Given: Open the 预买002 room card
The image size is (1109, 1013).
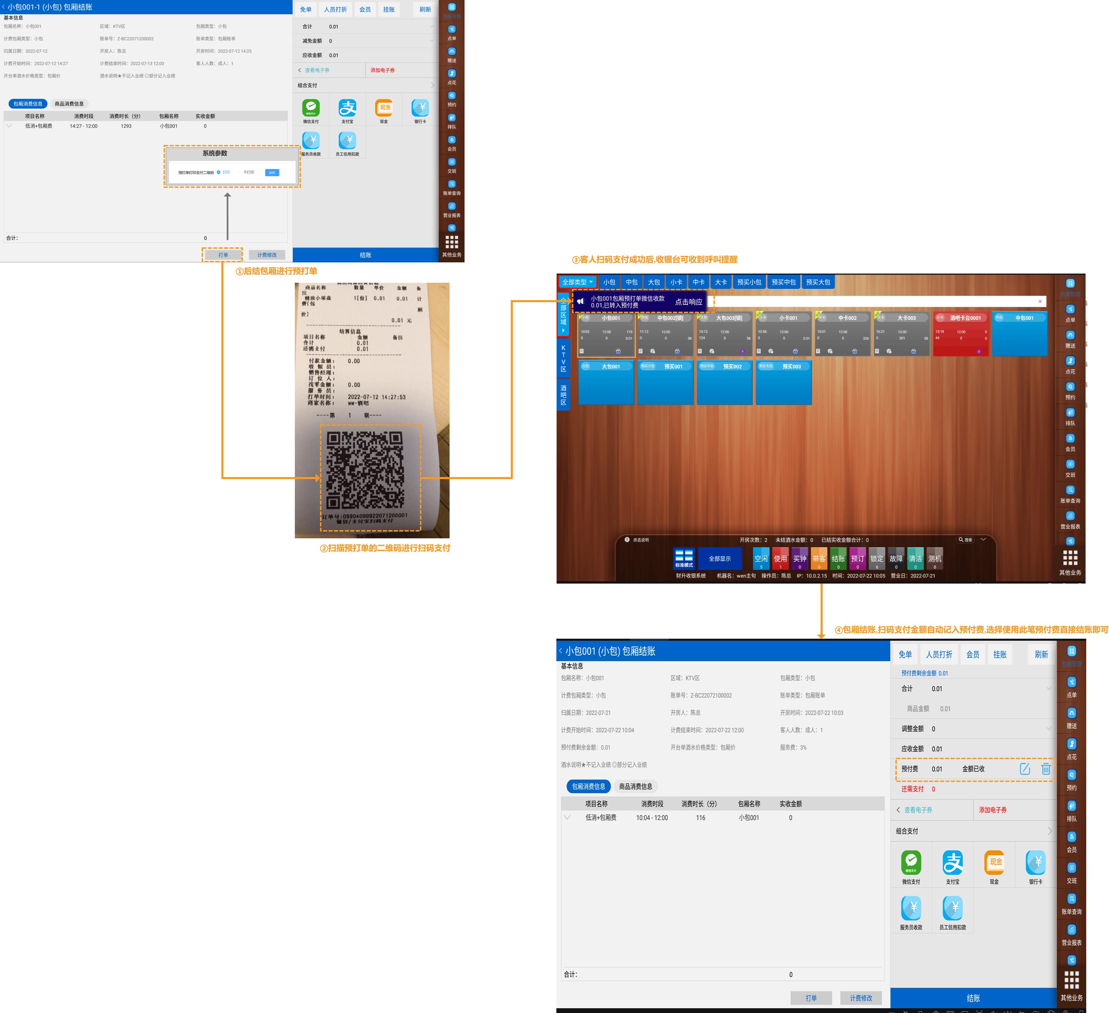Looking at the screenshot, I should click(x=724, y=382).
